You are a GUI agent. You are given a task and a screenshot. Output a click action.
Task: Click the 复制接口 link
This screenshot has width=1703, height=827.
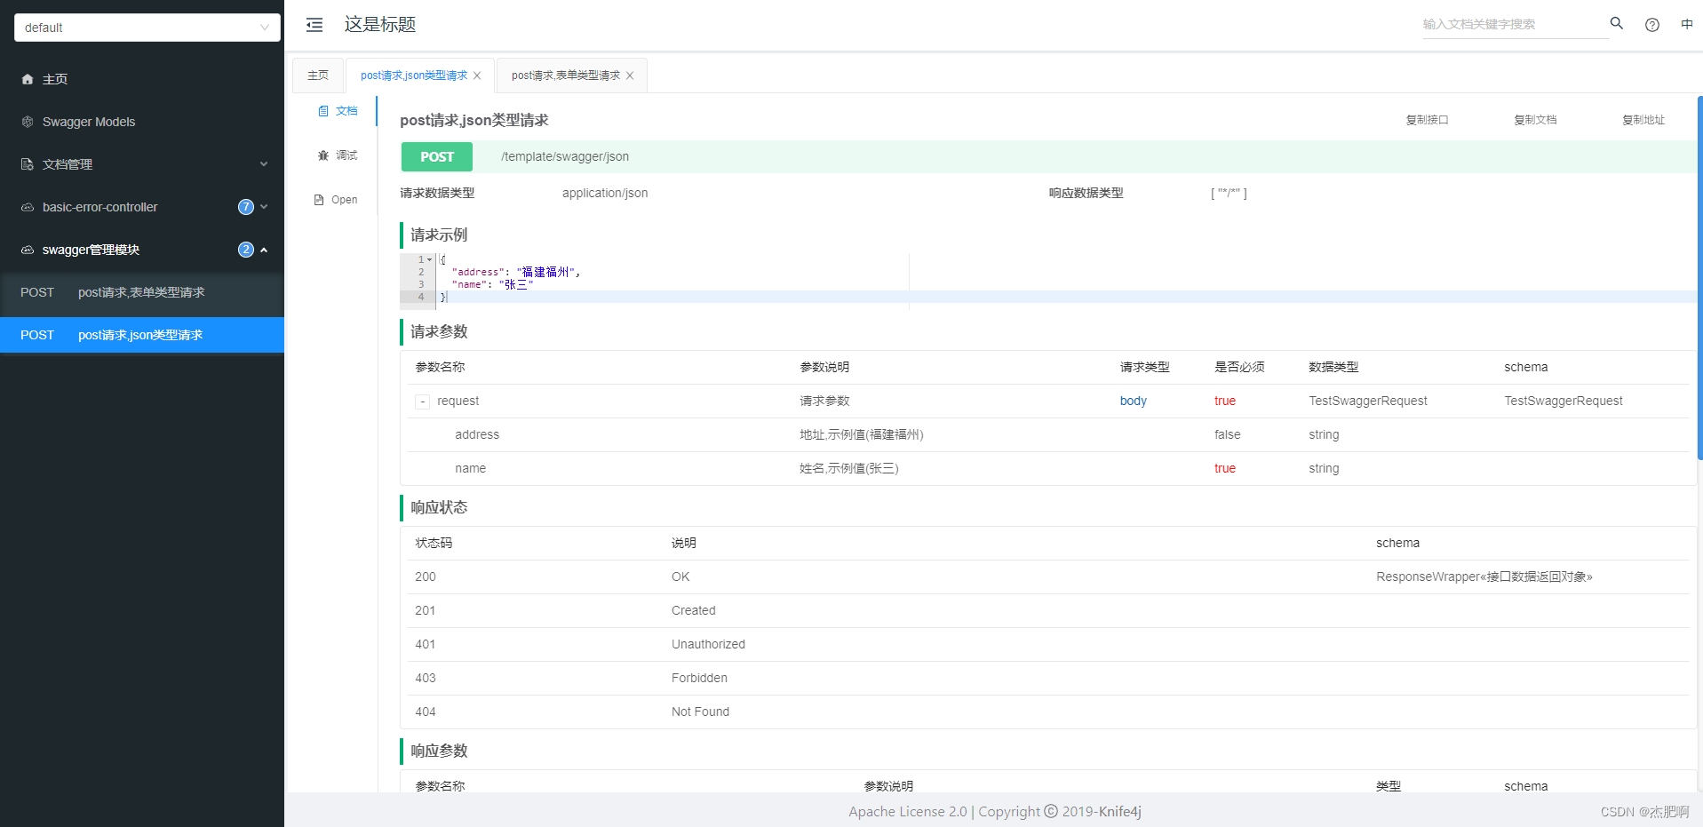1427,119
